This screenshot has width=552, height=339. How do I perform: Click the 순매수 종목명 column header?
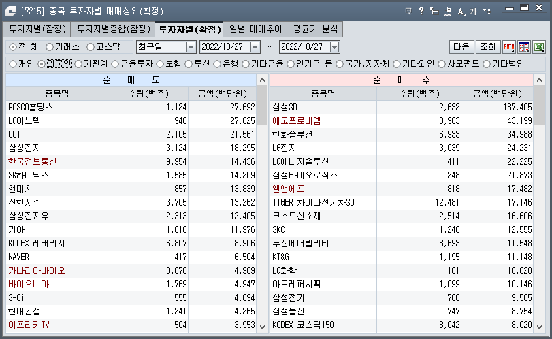pos(323,94)
